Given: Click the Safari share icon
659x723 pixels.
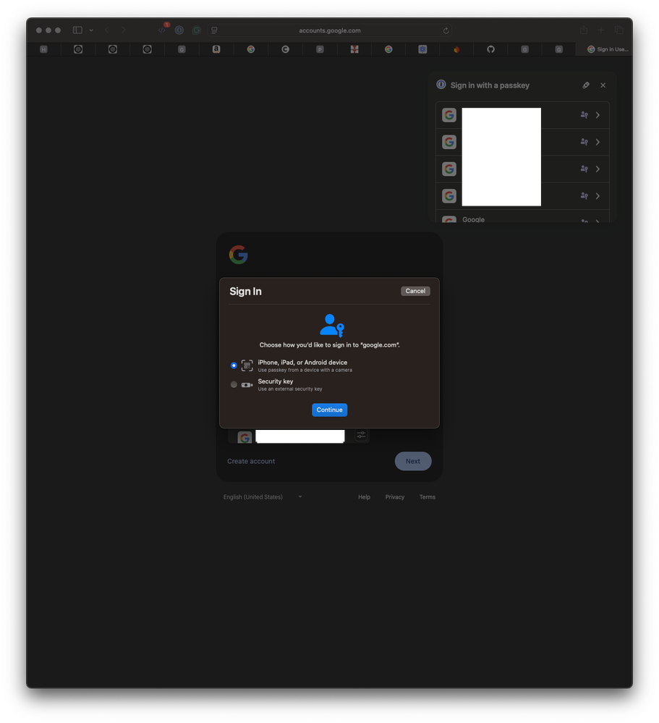Looking at the screenshot, I should tap(583, 30).
